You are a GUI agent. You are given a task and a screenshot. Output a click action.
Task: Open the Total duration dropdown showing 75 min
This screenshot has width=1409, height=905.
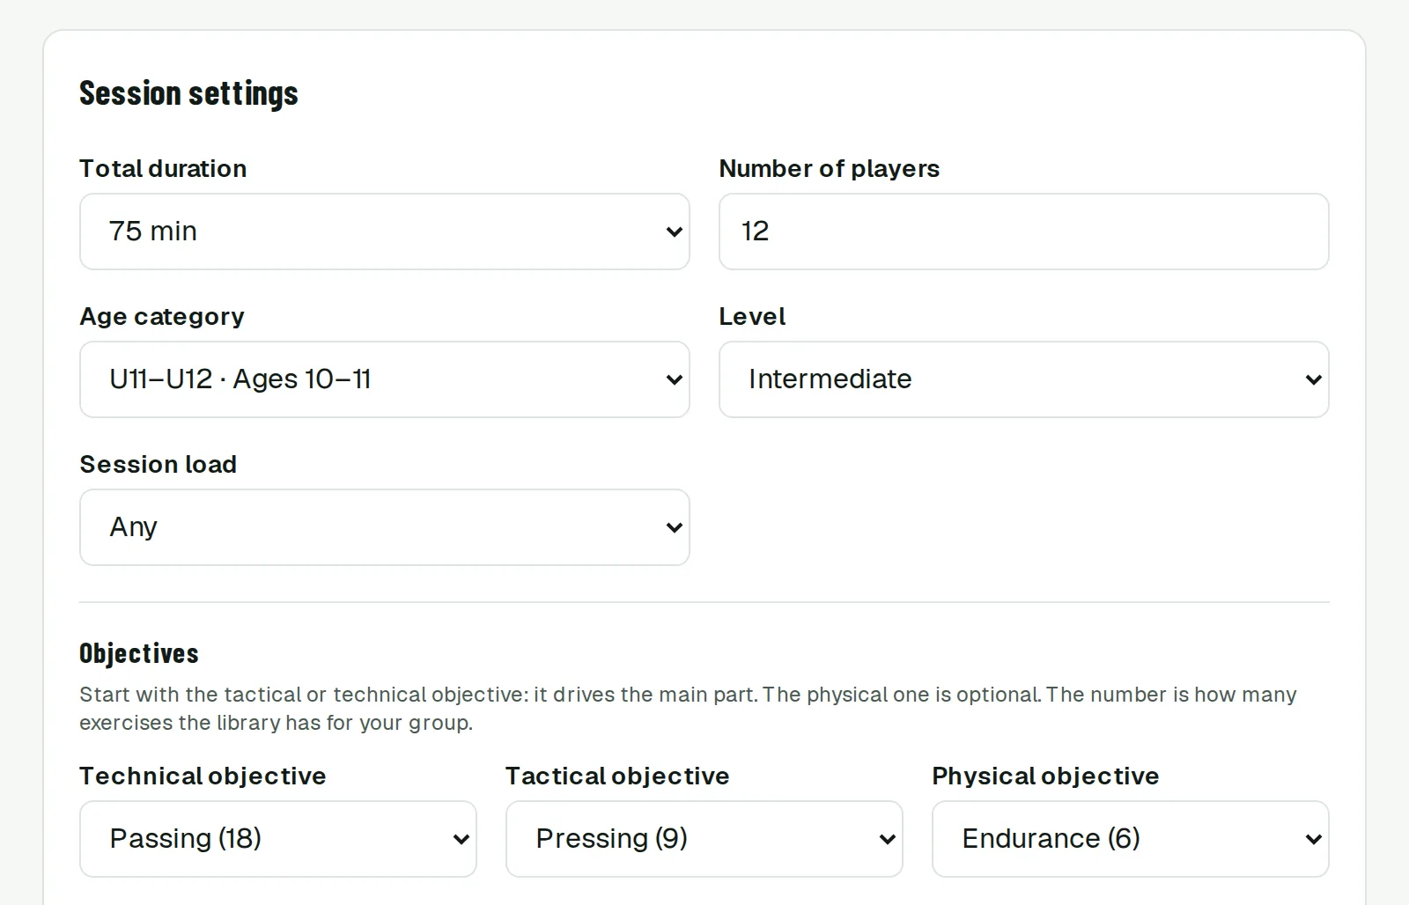384,232
